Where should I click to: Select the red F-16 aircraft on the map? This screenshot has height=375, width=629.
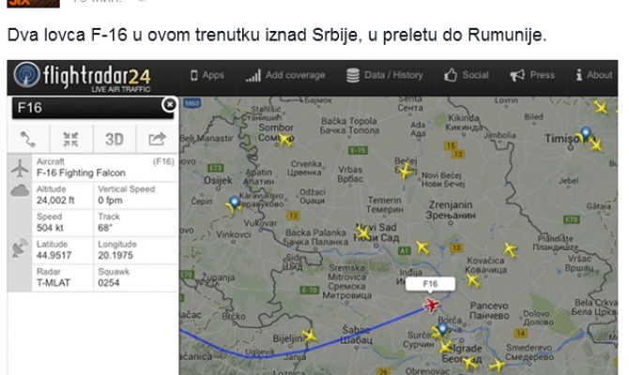pos(432,305)
